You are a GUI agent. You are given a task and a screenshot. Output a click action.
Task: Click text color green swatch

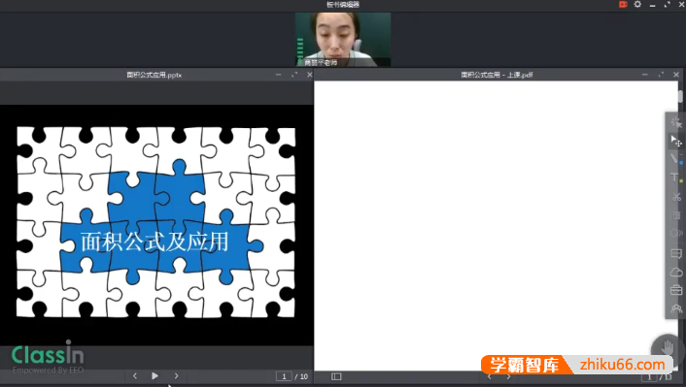[x=681, y=180]
